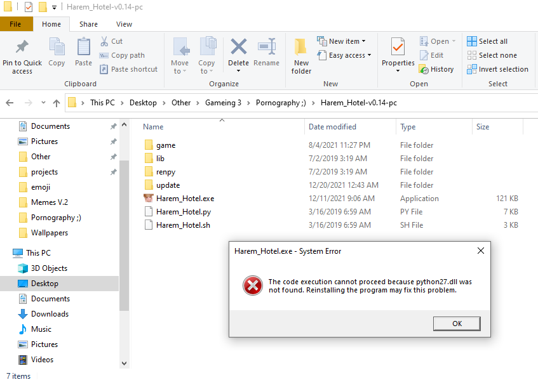The height and width of the screenshot is (380, 538).
Task: Click the Edit button in ribbon
Action: tap(432, 55)
